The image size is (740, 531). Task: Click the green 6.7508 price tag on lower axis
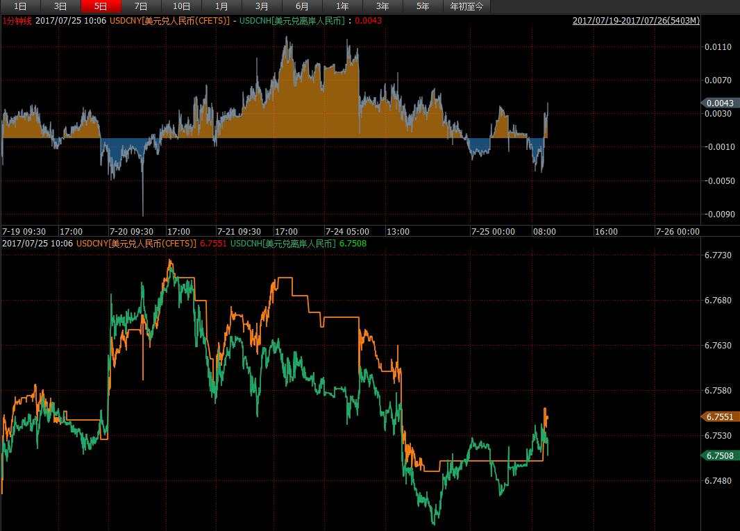720,455
